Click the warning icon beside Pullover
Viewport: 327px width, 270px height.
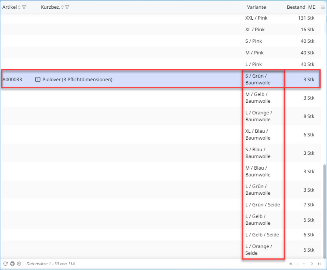(38, 80)
